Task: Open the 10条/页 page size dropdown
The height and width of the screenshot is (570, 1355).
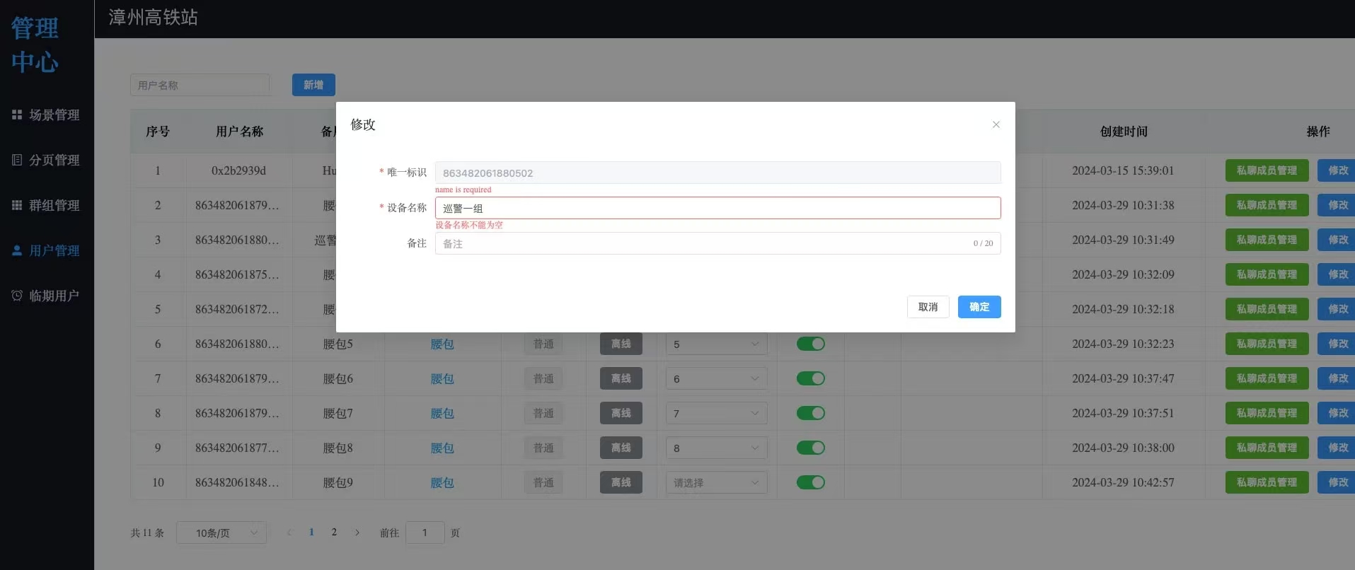Action: tap(221, 533)
